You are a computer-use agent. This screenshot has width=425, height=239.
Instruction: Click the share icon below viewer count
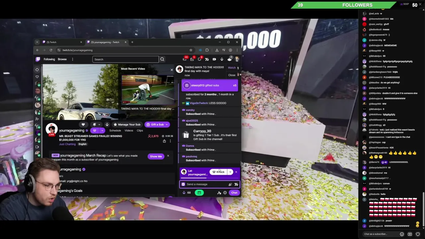point(164,141)
